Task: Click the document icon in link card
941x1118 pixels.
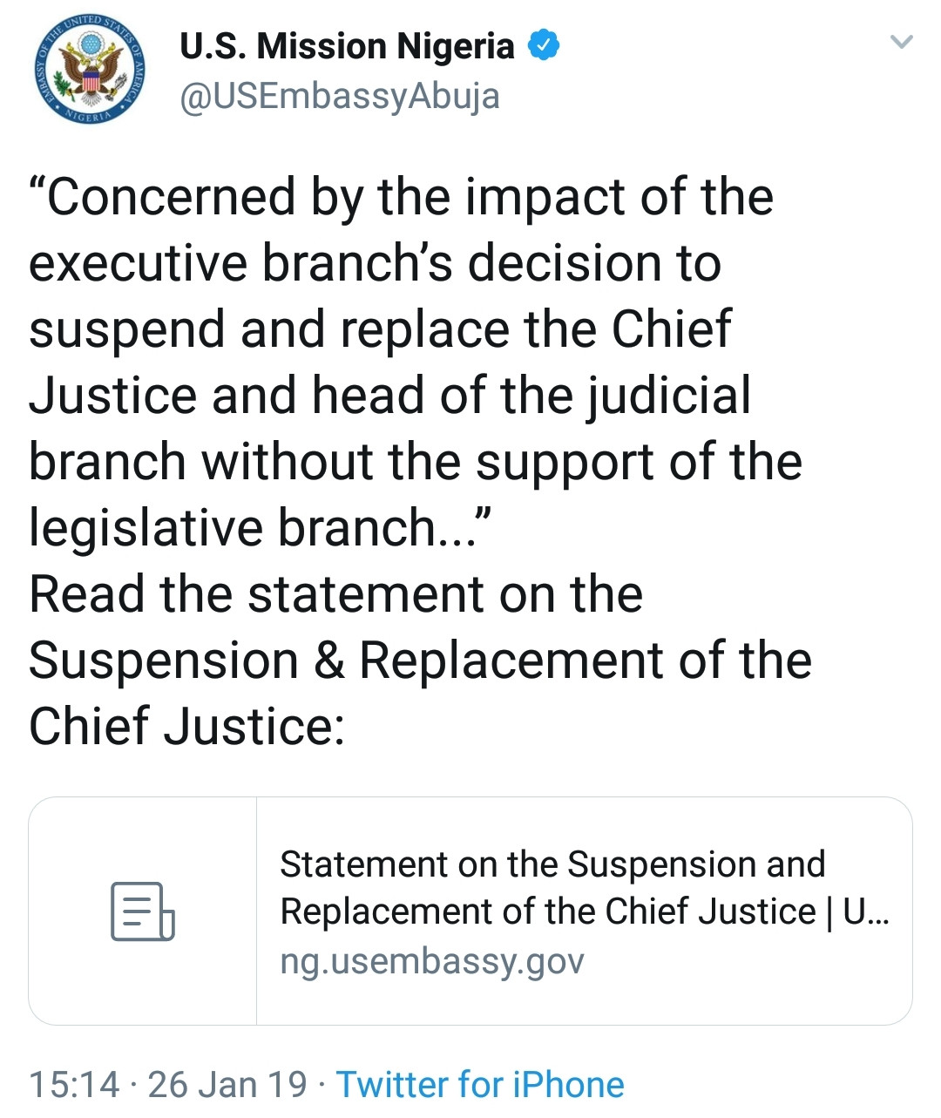Action: [x=143, y=911]
